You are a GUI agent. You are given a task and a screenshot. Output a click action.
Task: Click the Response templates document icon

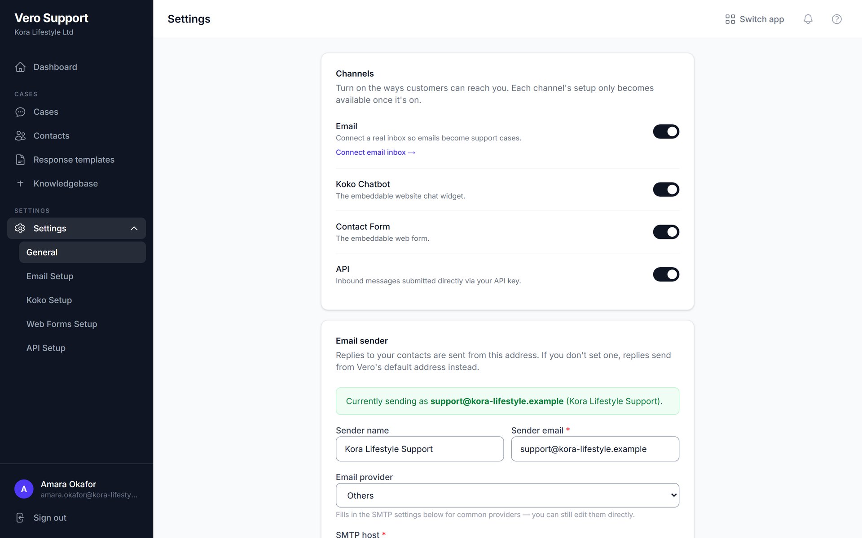tap(20, 160)
